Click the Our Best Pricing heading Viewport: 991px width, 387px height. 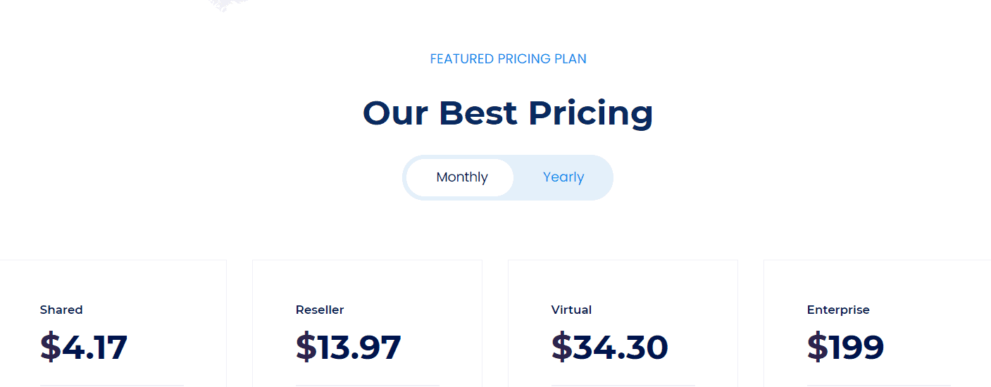[508, 113]
